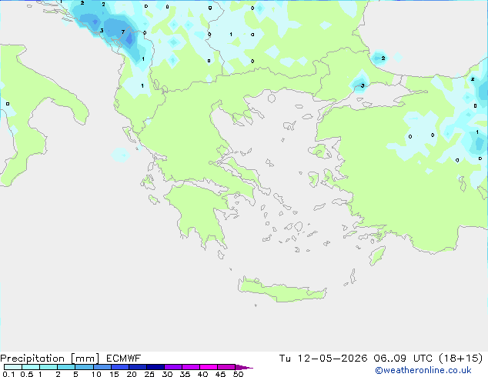
Task: Pick the 20–25 mm dark blue legend swatch
Action: [137, 367]
